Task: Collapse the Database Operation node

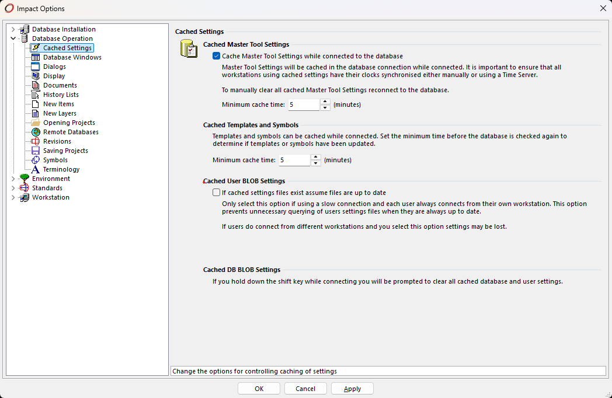Action: coord(13,39)
